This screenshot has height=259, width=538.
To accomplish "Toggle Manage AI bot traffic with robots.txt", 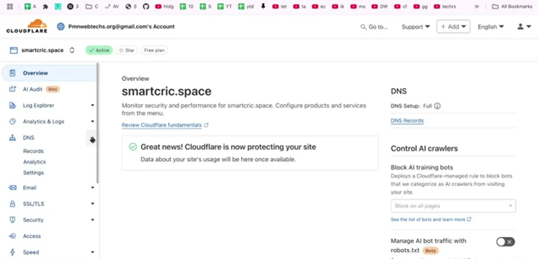I will tap(505, 242).
